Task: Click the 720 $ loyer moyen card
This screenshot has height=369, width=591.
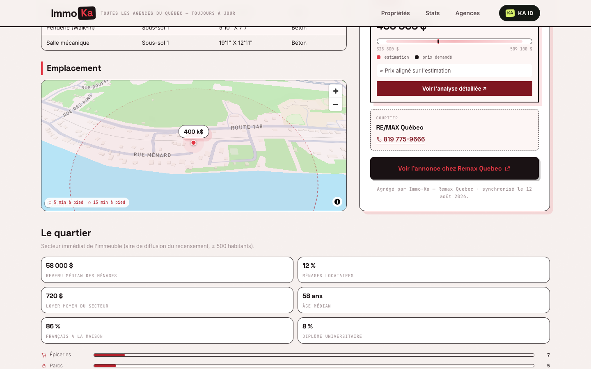Action: click(x=167, y=300)
